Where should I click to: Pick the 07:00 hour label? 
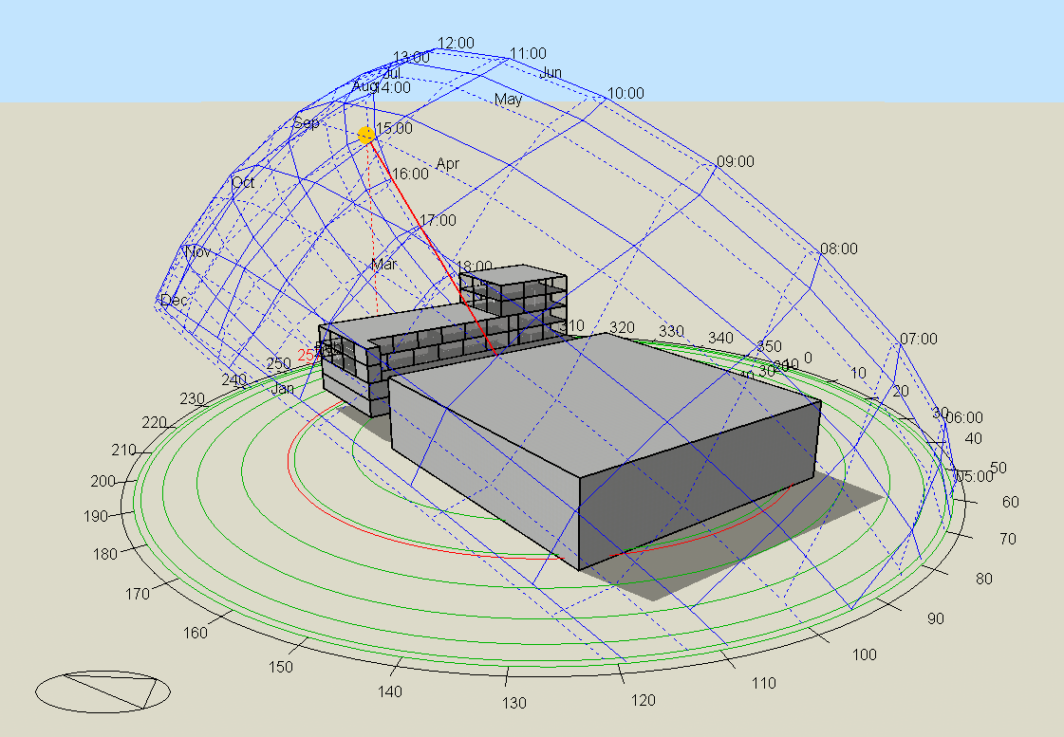pos(918,340)
